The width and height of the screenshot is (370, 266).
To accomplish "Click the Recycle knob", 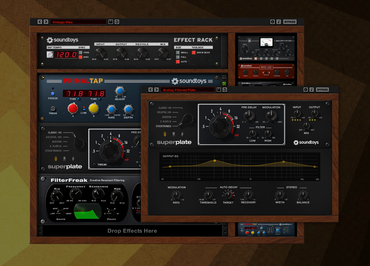I will click(142, 53).
